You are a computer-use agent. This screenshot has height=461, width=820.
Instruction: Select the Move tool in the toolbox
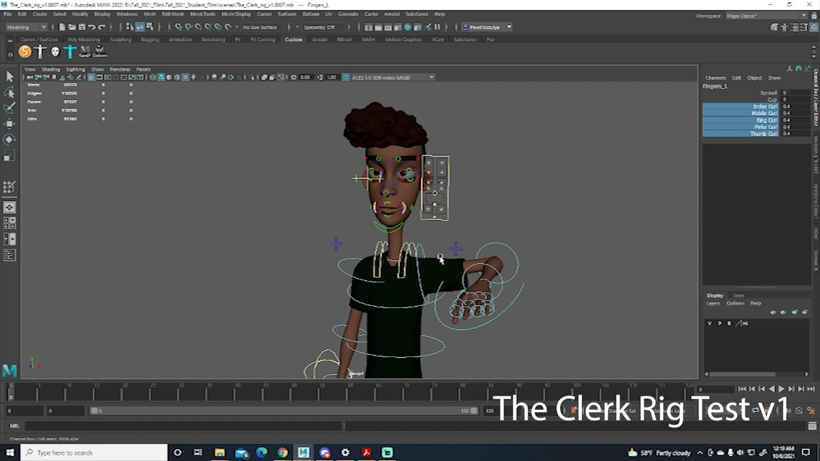coord(9,123)
